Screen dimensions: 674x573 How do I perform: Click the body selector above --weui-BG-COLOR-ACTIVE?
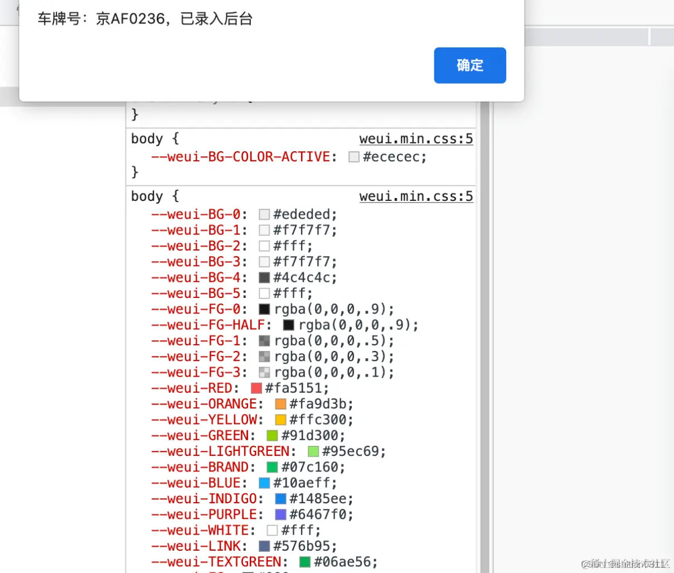147,139
